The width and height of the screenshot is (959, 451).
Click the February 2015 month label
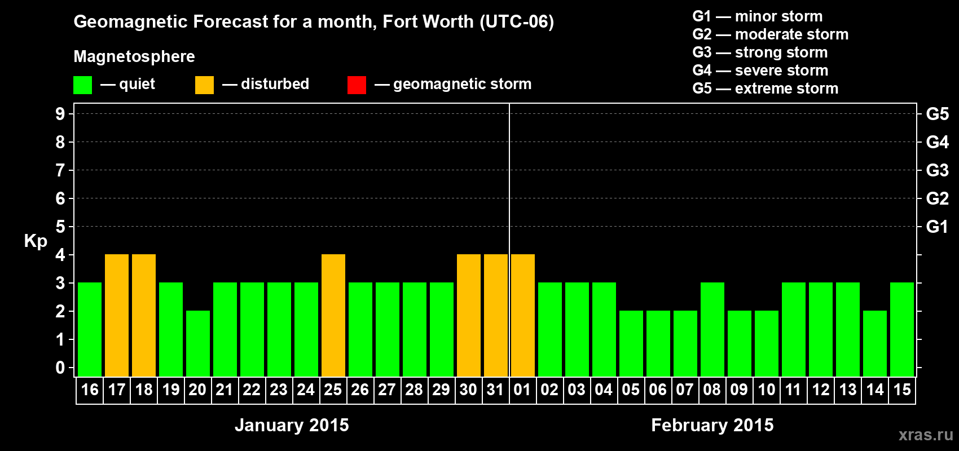click(712, 425)
